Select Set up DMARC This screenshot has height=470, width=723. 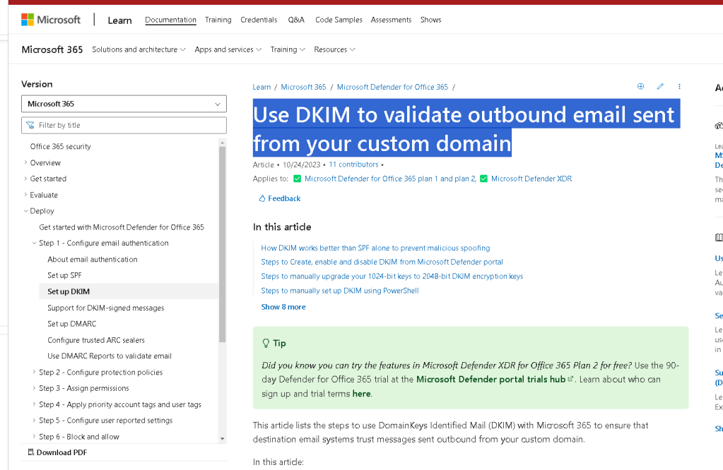72,324
